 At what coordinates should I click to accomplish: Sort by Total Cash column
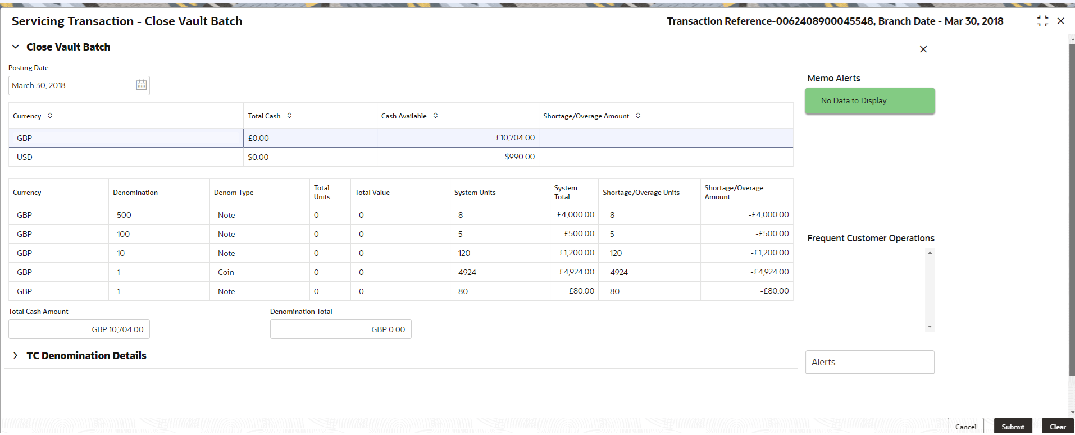pyautogui.click(x=289, y=116)
